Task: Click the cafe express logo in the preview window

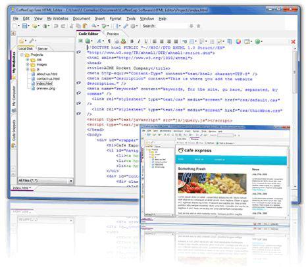Action: (x=195, y=151)
